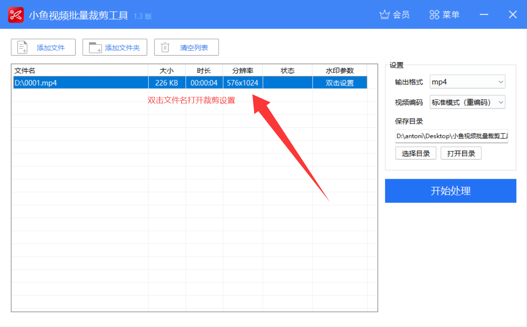Click the save directory path field
Image resolution: width=527 pixels, height=327 pixels.
click(451, 136)
